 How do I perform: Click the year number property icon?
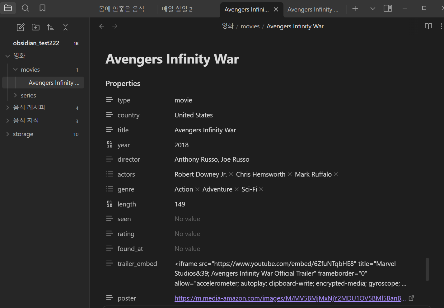coord(110,145)
